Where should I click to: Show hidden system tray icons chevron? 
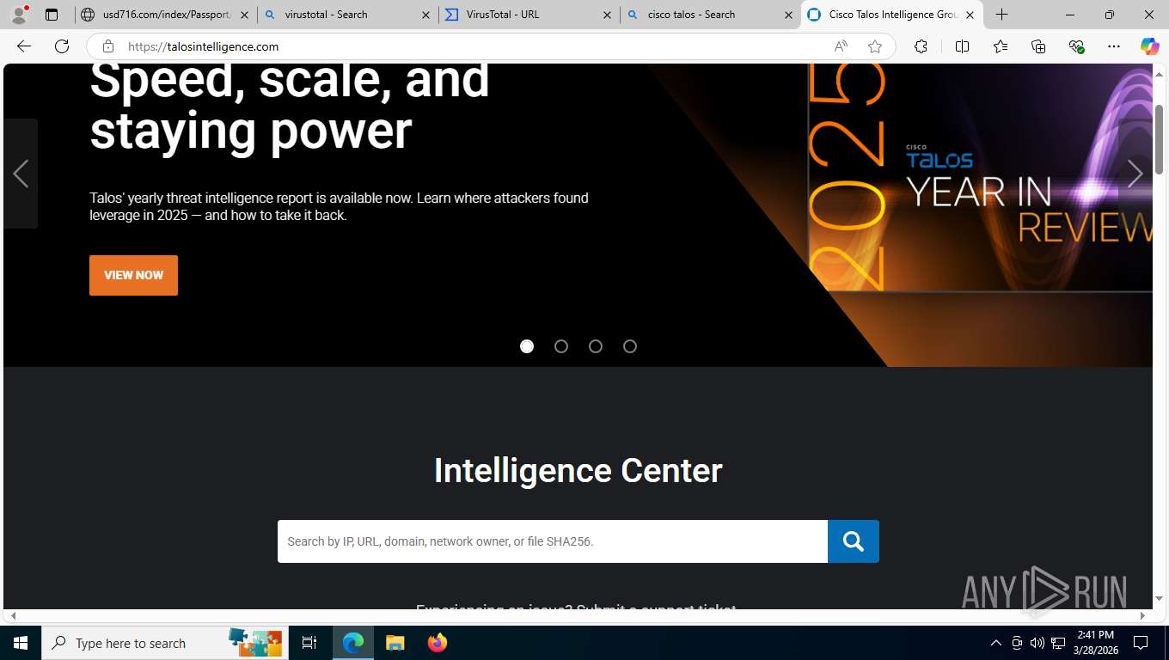pos(996,643)
